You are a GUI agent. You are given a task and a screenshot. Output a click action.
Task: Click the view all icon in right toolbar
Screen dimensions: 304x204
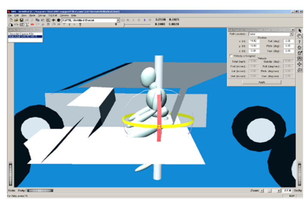[x=300, y=59]
